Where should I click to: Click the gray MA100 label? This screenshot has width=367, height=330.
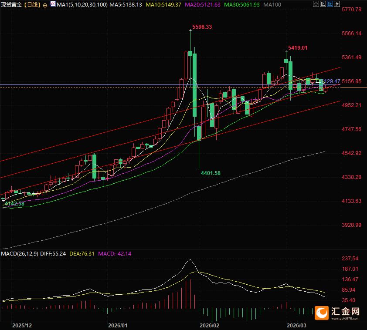[x=272, y=5]
